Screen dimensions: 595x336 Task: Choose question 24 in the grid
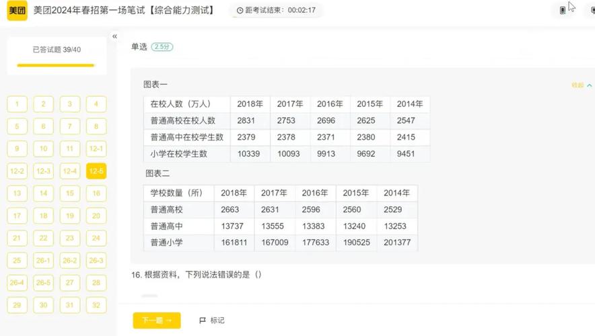96,239
